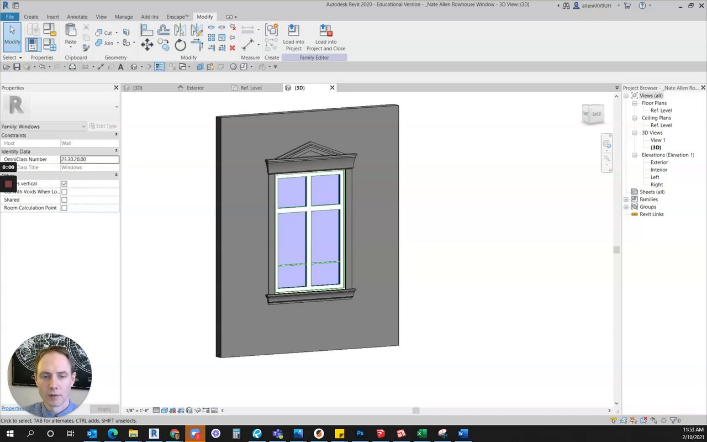
Task: Close the Properties palette
Action: coord(116,87)
